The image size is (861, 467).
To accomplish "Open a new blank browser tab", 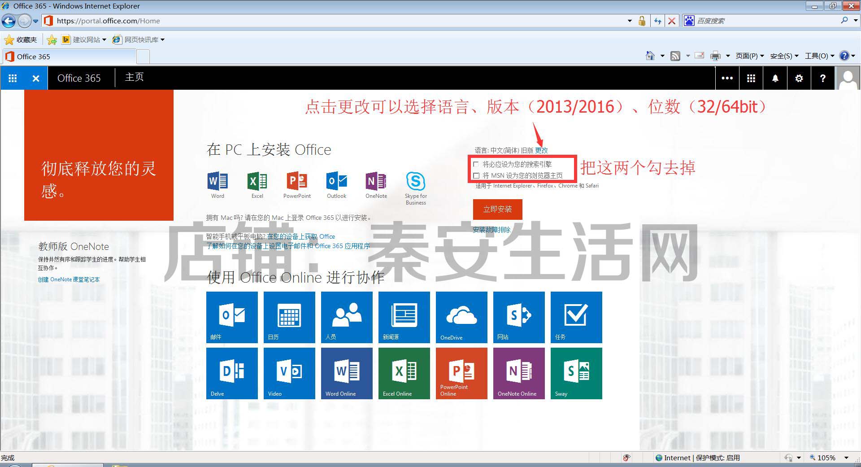I will [x=143, y=57].
